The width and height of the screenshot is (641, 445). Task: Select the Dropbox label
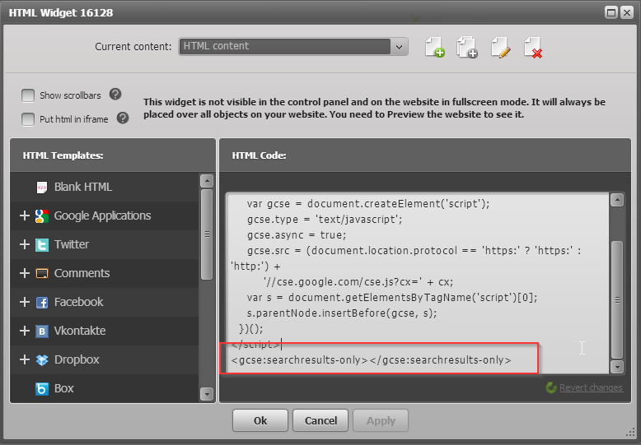tap(77, 359)
